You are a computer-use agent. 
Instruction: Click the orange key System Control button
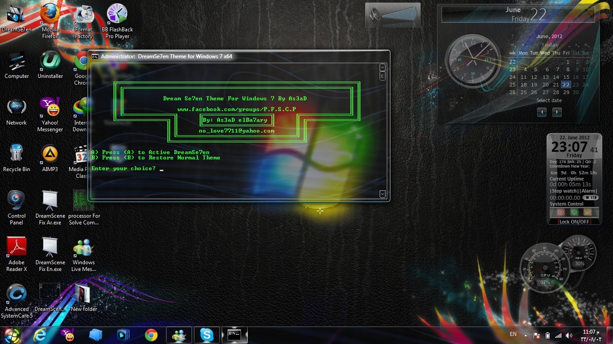pyautogui.click(x=588, y=212)
